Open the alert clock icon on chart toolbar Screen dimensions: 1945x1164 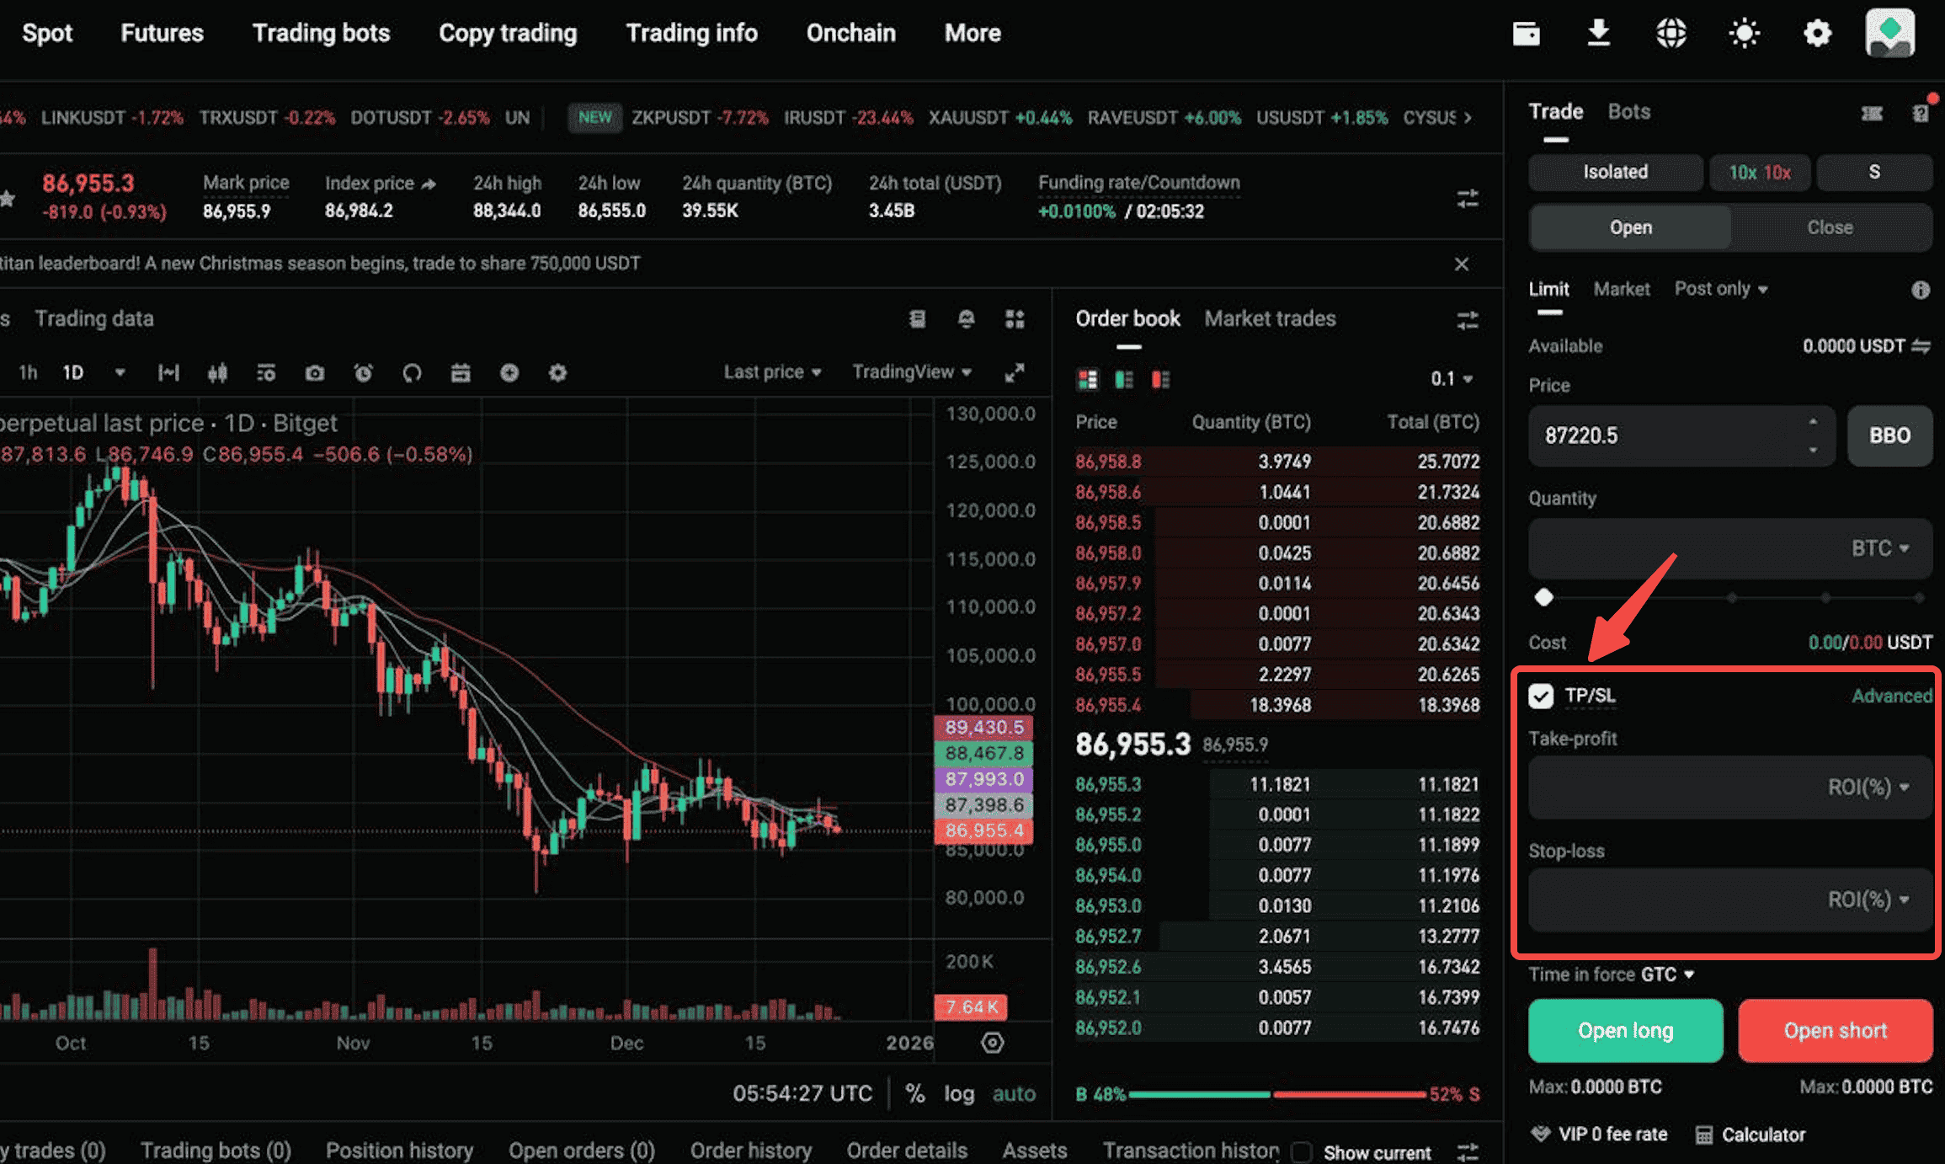pos(363,372)
